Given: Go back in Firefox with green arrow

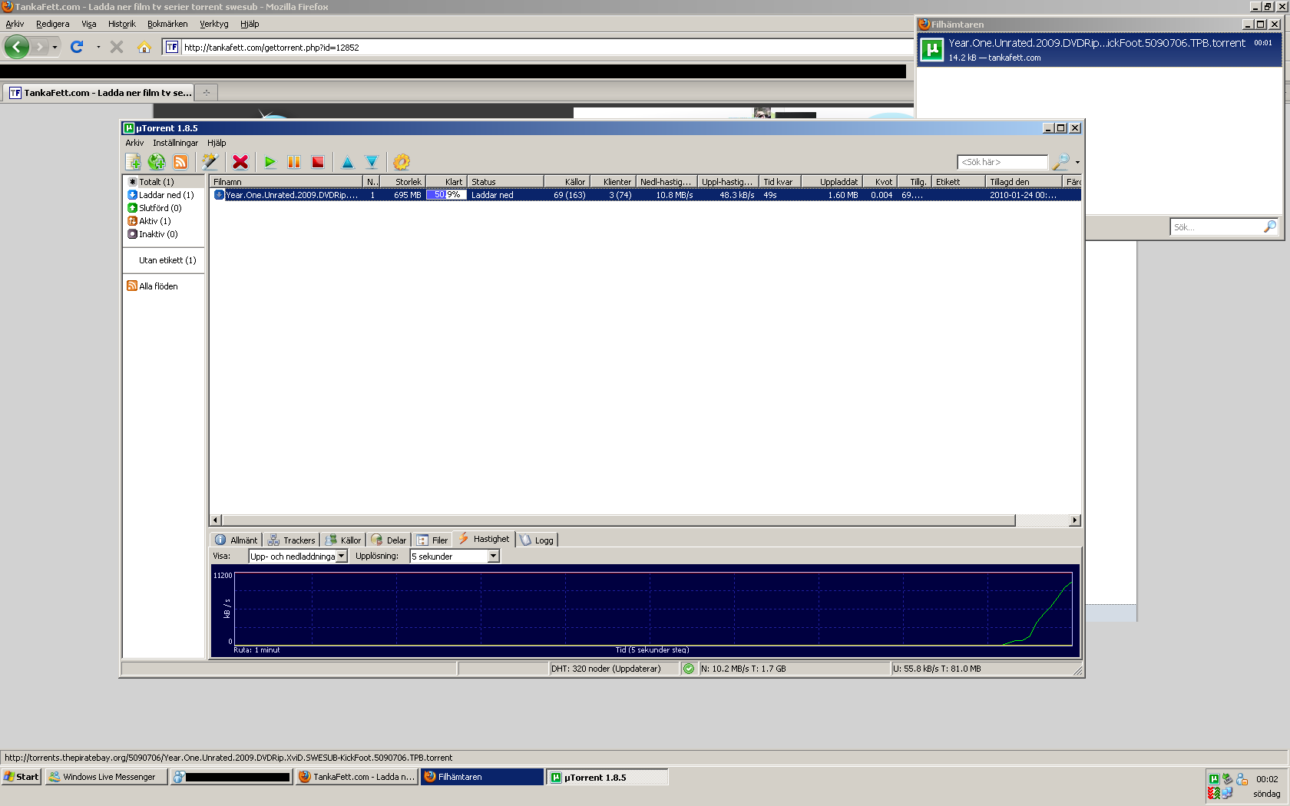Looking at the screenshot, I should pos(17,47).
